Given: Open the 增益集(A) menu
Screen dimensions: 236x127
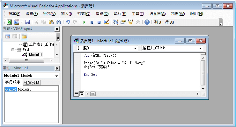Looking at the screenshot, I should click(x=158, y=14).
